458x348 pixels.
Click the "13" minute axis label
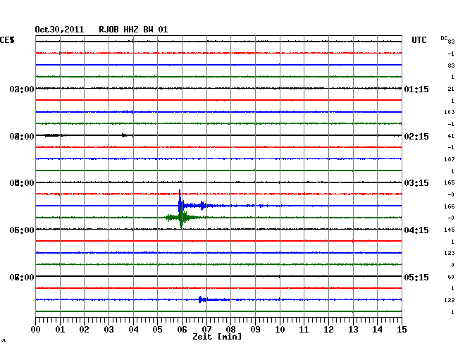pos(353,330)
